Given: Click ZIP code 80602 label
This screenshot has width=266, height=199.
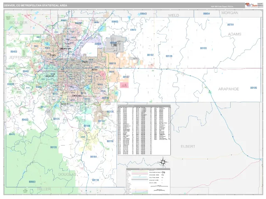Looking at the screenshot, I should [x=78, y=23].
